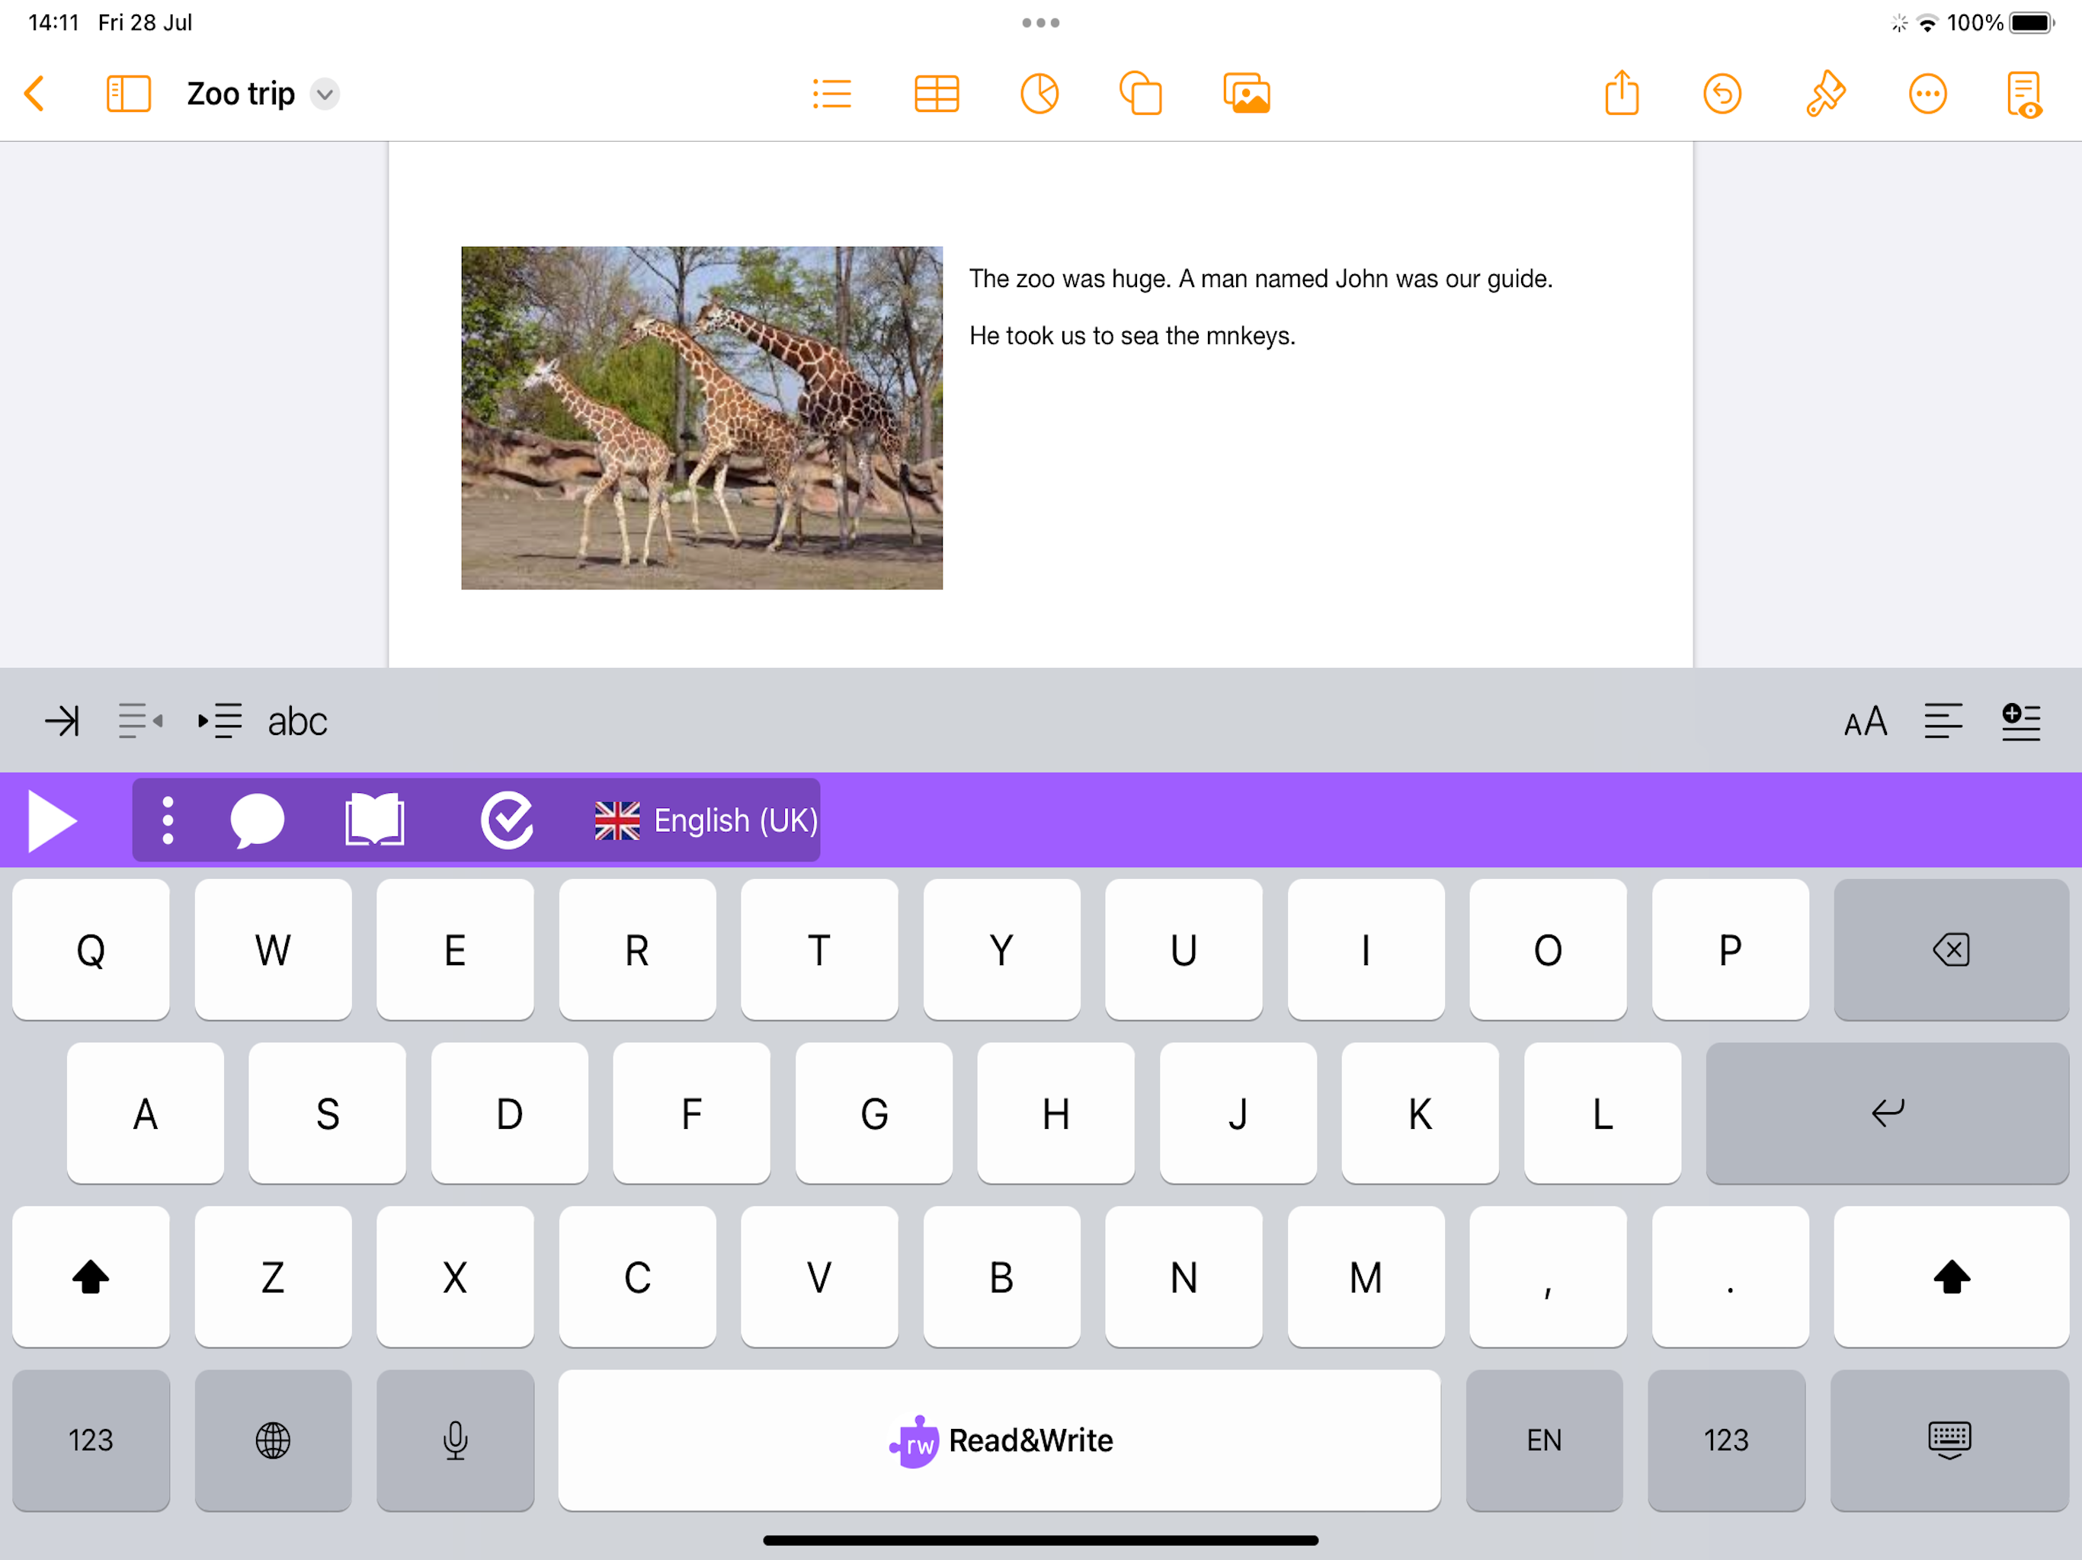Insert a shape
Viewport: 2082px width, 1560px height.
coord(1141,94)
